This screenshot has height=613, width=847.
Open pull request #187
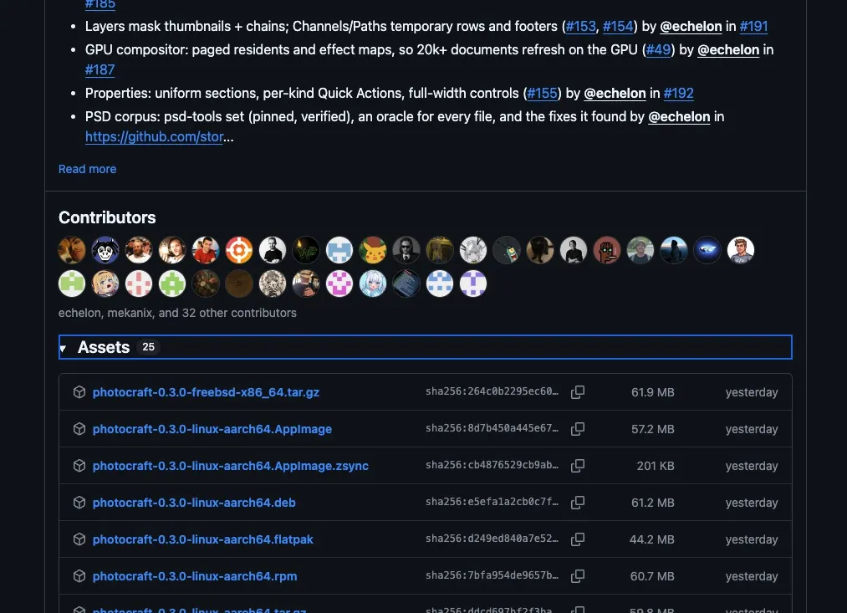pyautogui.click(x=100, y=69)
